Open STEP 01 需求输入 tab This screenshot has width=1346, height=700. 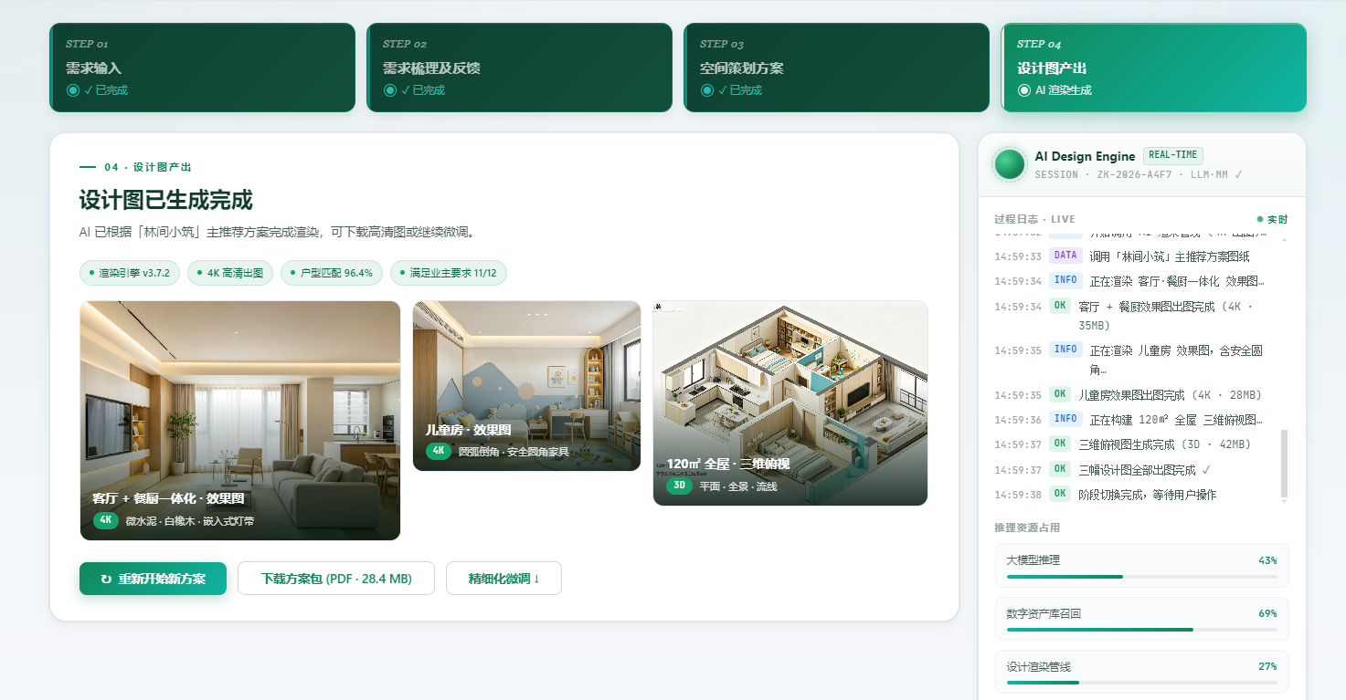(x=202, y=68)
